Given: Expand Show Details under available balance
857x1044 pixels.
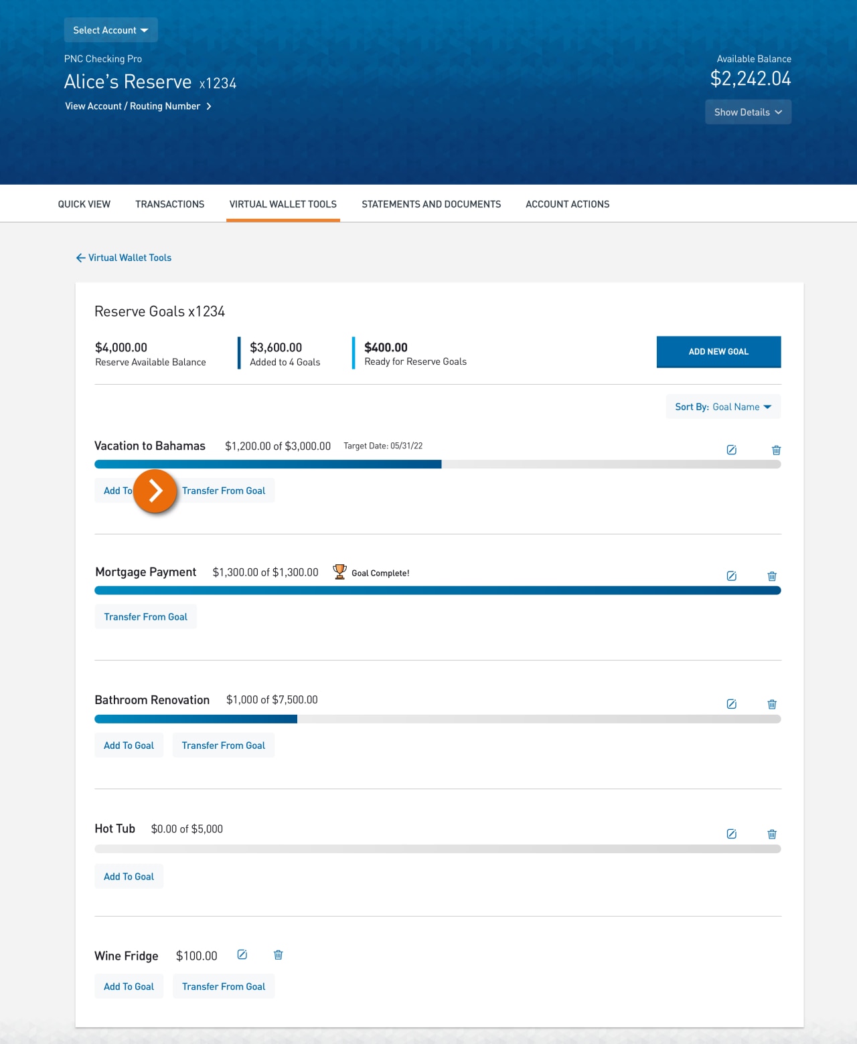Looking at the screenshot, I should pyautogui.click(x=748, y=112).
